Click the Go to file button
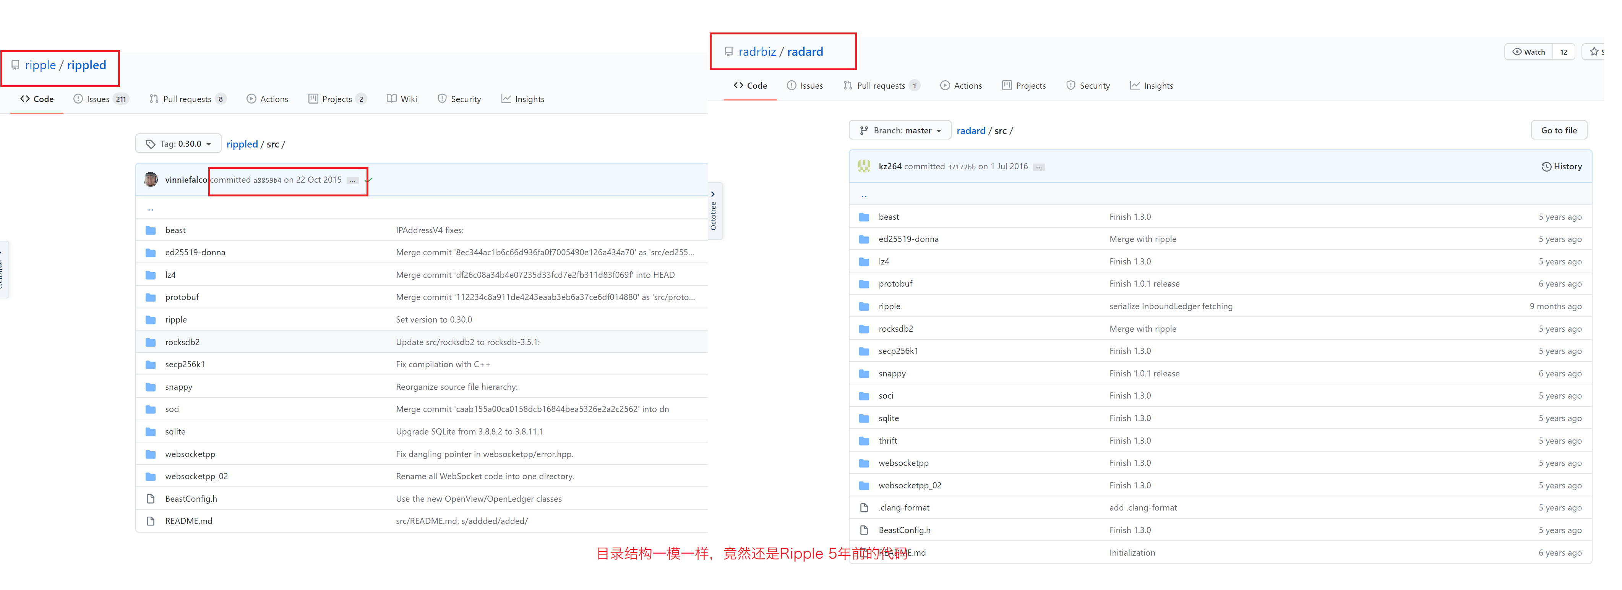The height and width of the screenshot is (590, 1622). 1559,130
